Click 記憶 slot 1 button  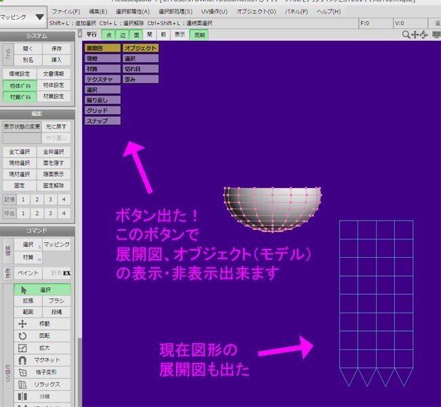[x=23, y=199]
